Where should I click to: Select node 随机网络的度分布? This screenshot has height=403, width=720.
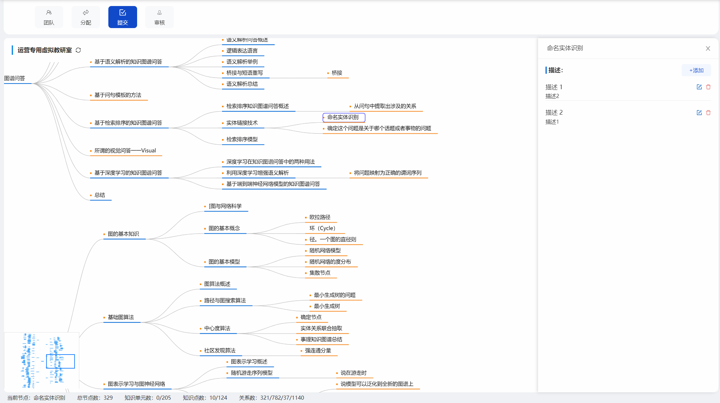pyautogui.click(x=330, y=262)
